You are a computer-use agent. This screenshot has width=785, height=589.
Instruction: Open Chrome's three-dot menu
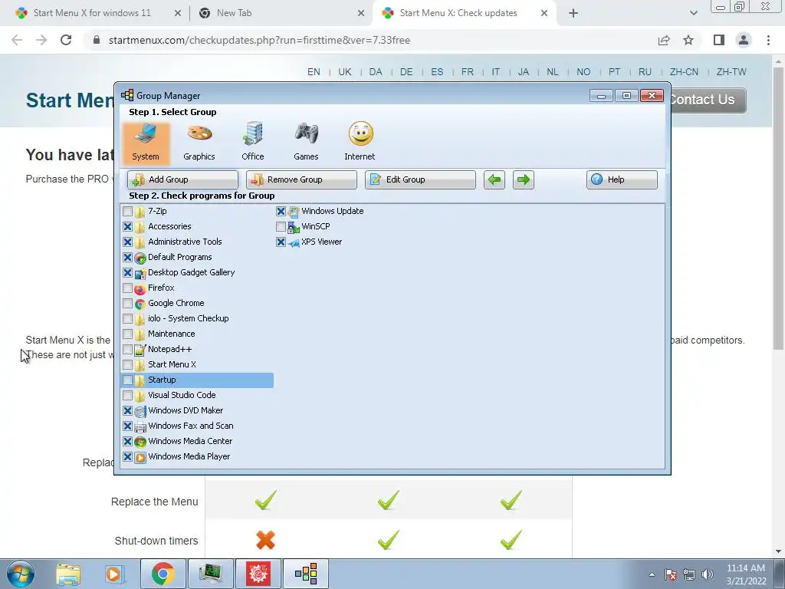pos(768,40)
